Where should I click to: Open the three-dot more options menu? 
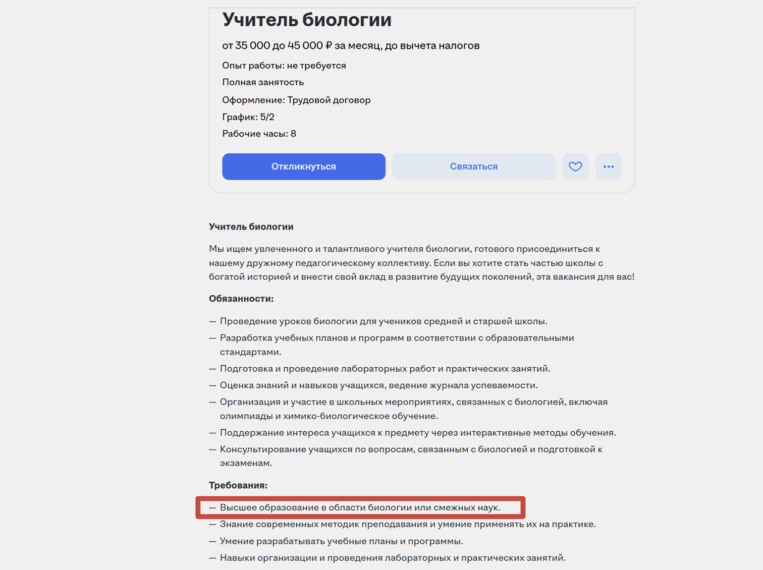tap(608, 167)
